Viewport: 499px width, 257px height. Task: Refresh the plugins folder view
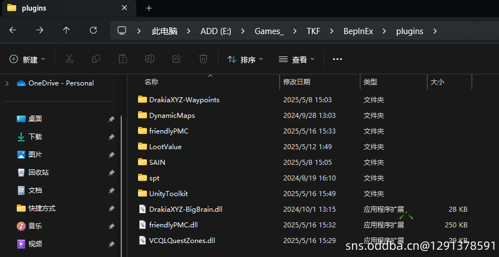(x=93, y=31)
